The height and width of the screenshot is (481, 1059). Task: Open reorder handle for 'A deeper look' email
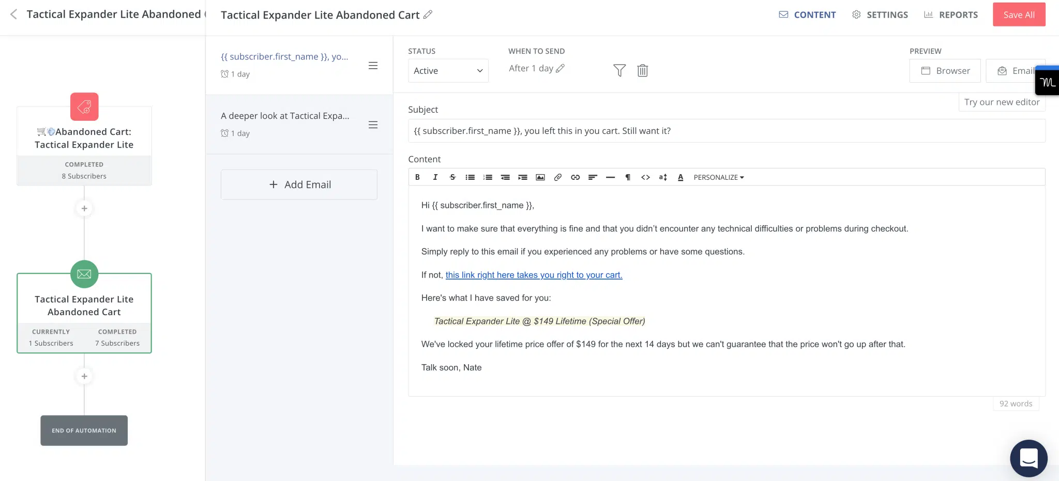point(373,125)
